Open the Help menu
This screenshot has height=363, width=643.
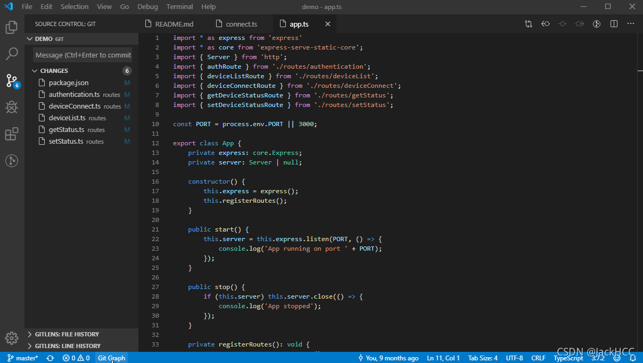coord(209,6)
